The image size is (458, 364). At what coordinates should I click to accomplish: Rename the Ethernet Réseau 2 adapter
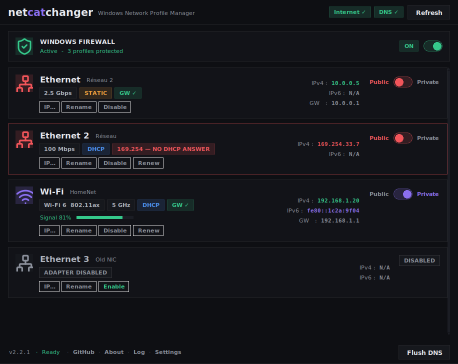(x=79, y=107)
